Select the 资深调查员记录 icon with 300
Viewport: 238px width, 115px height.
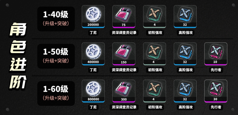(x=124, y=91)
